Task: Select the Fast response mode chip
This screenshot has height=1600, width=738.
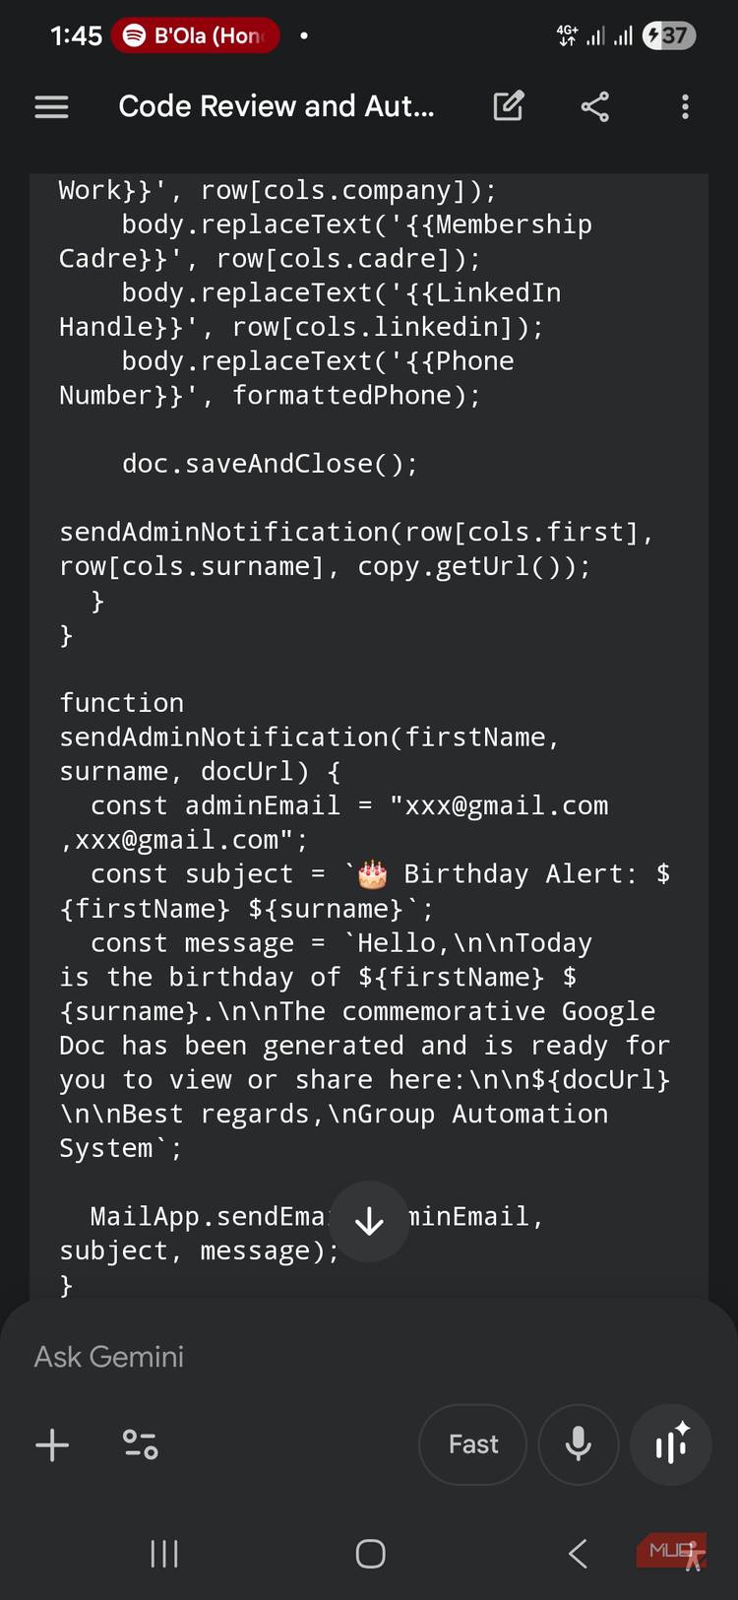Action: [472, 1444]
